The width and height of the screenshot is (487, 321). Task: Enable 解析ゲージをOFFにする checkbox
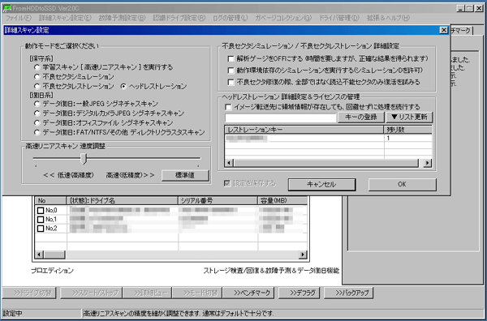(x=231, y=58)
